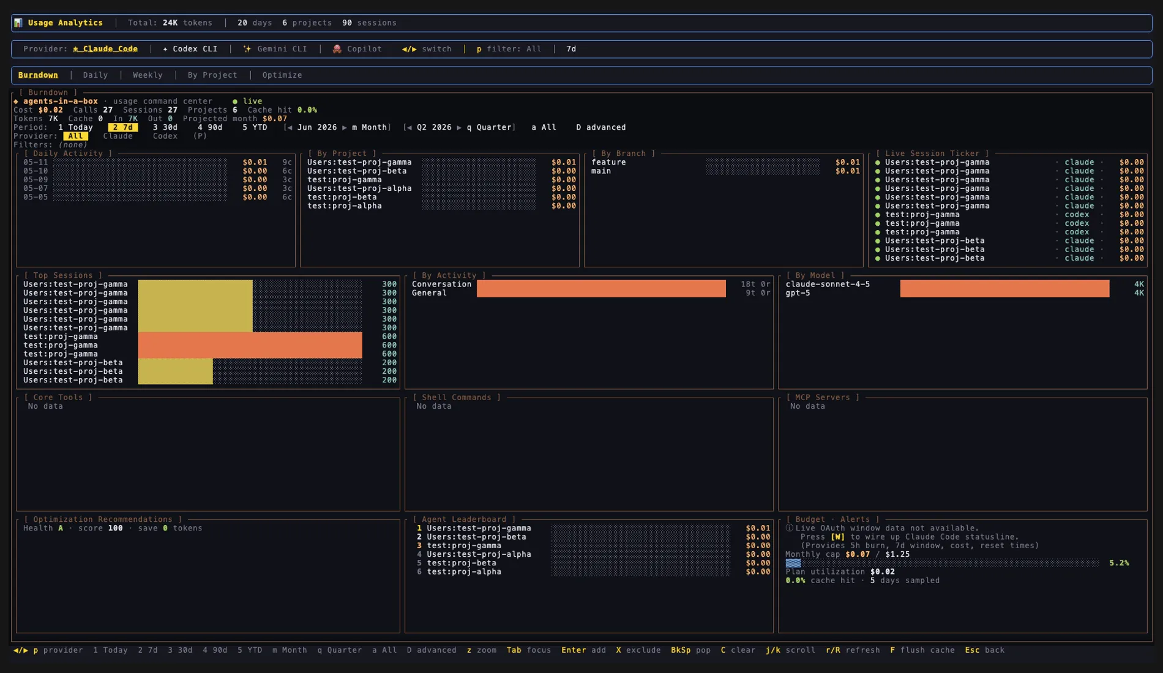1163x673 pixels.
Task: Select the 4 90d period in Period row
Action: tap(210, 128)
